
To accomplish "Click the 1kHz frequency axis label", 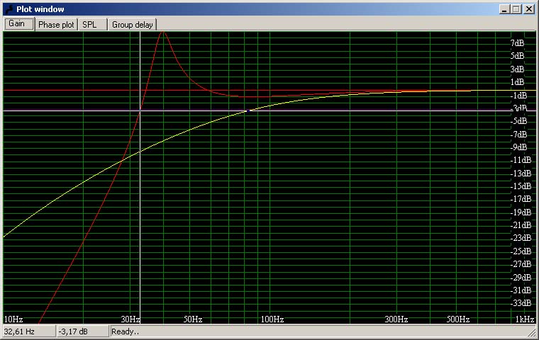I will click(x=525, y=319).
